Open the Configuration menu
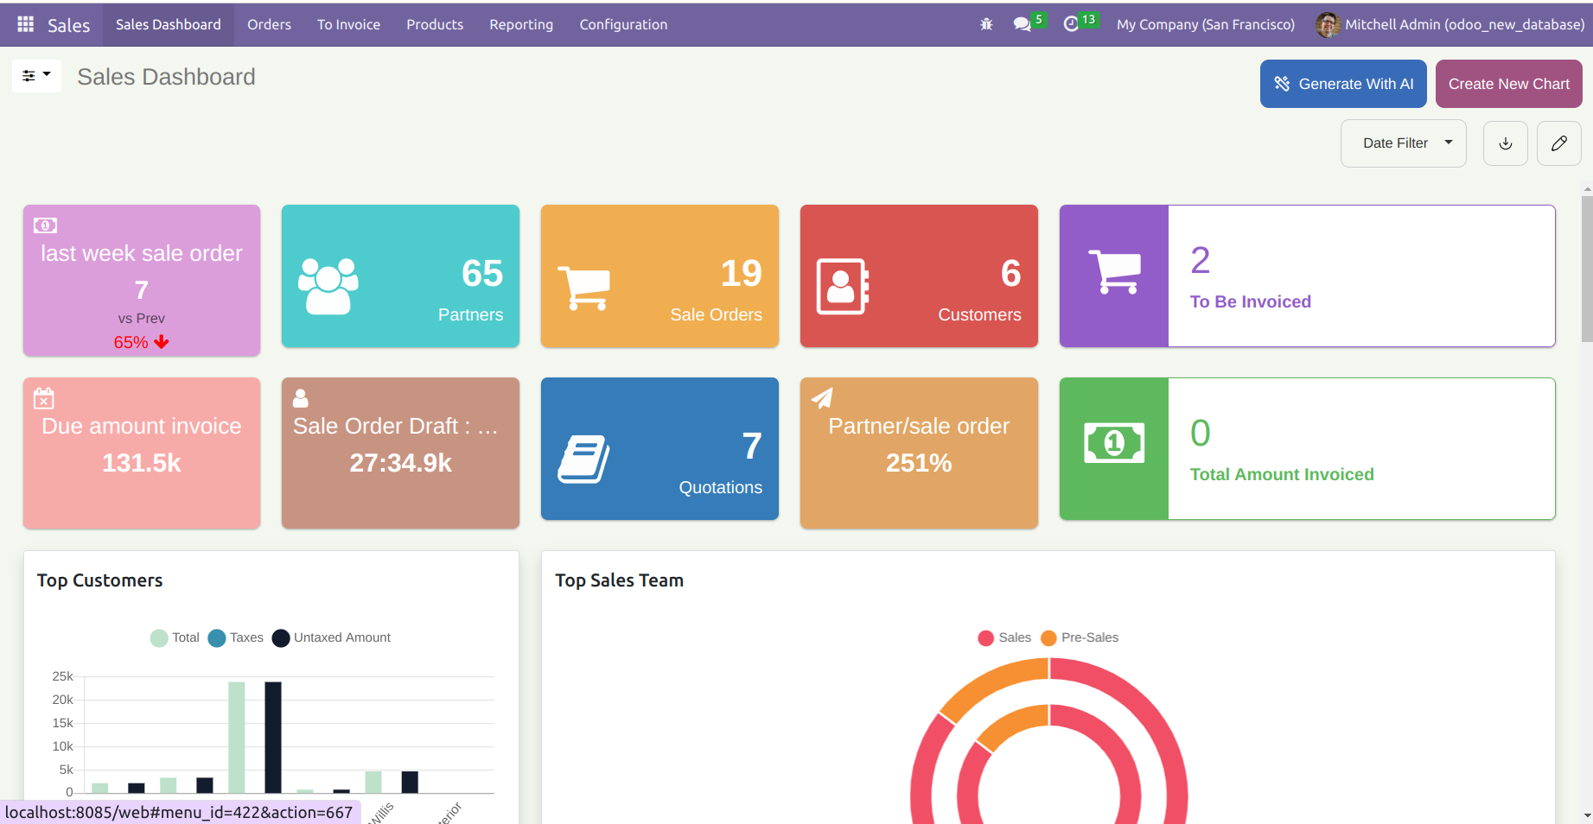This screenshot has width=1593, height=824. [x=622, y=24]
